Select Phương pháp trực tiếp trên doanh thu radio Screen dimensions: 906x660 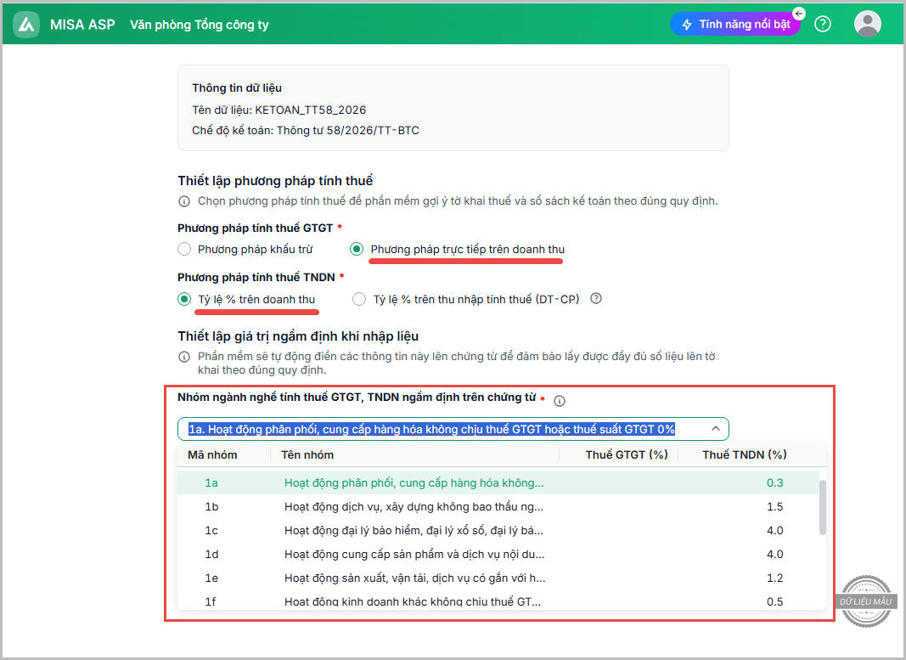(357, 249)
